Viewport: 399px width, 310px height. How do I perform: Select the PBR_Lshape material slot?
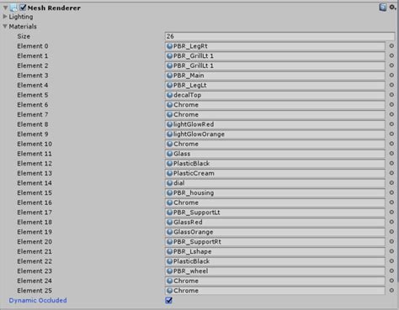275,251
